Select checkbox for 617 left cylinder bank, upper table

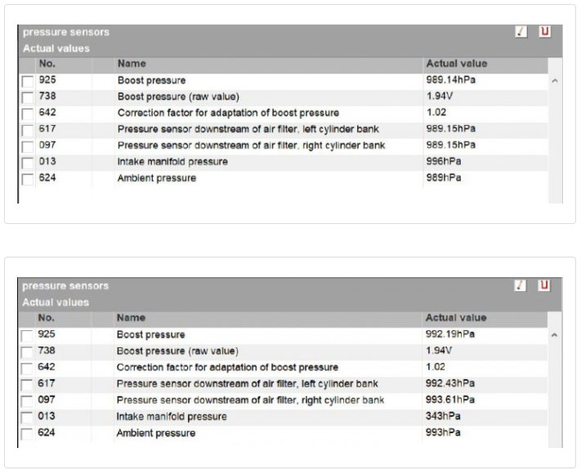click(28, 131)
